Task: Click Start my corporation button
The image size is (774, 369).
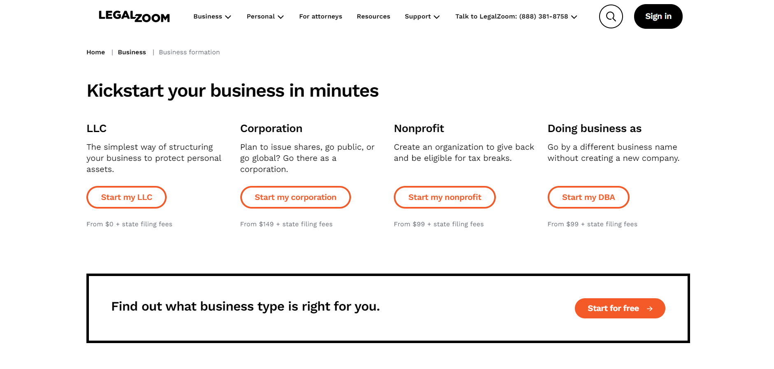Action: tap(295, 197)
